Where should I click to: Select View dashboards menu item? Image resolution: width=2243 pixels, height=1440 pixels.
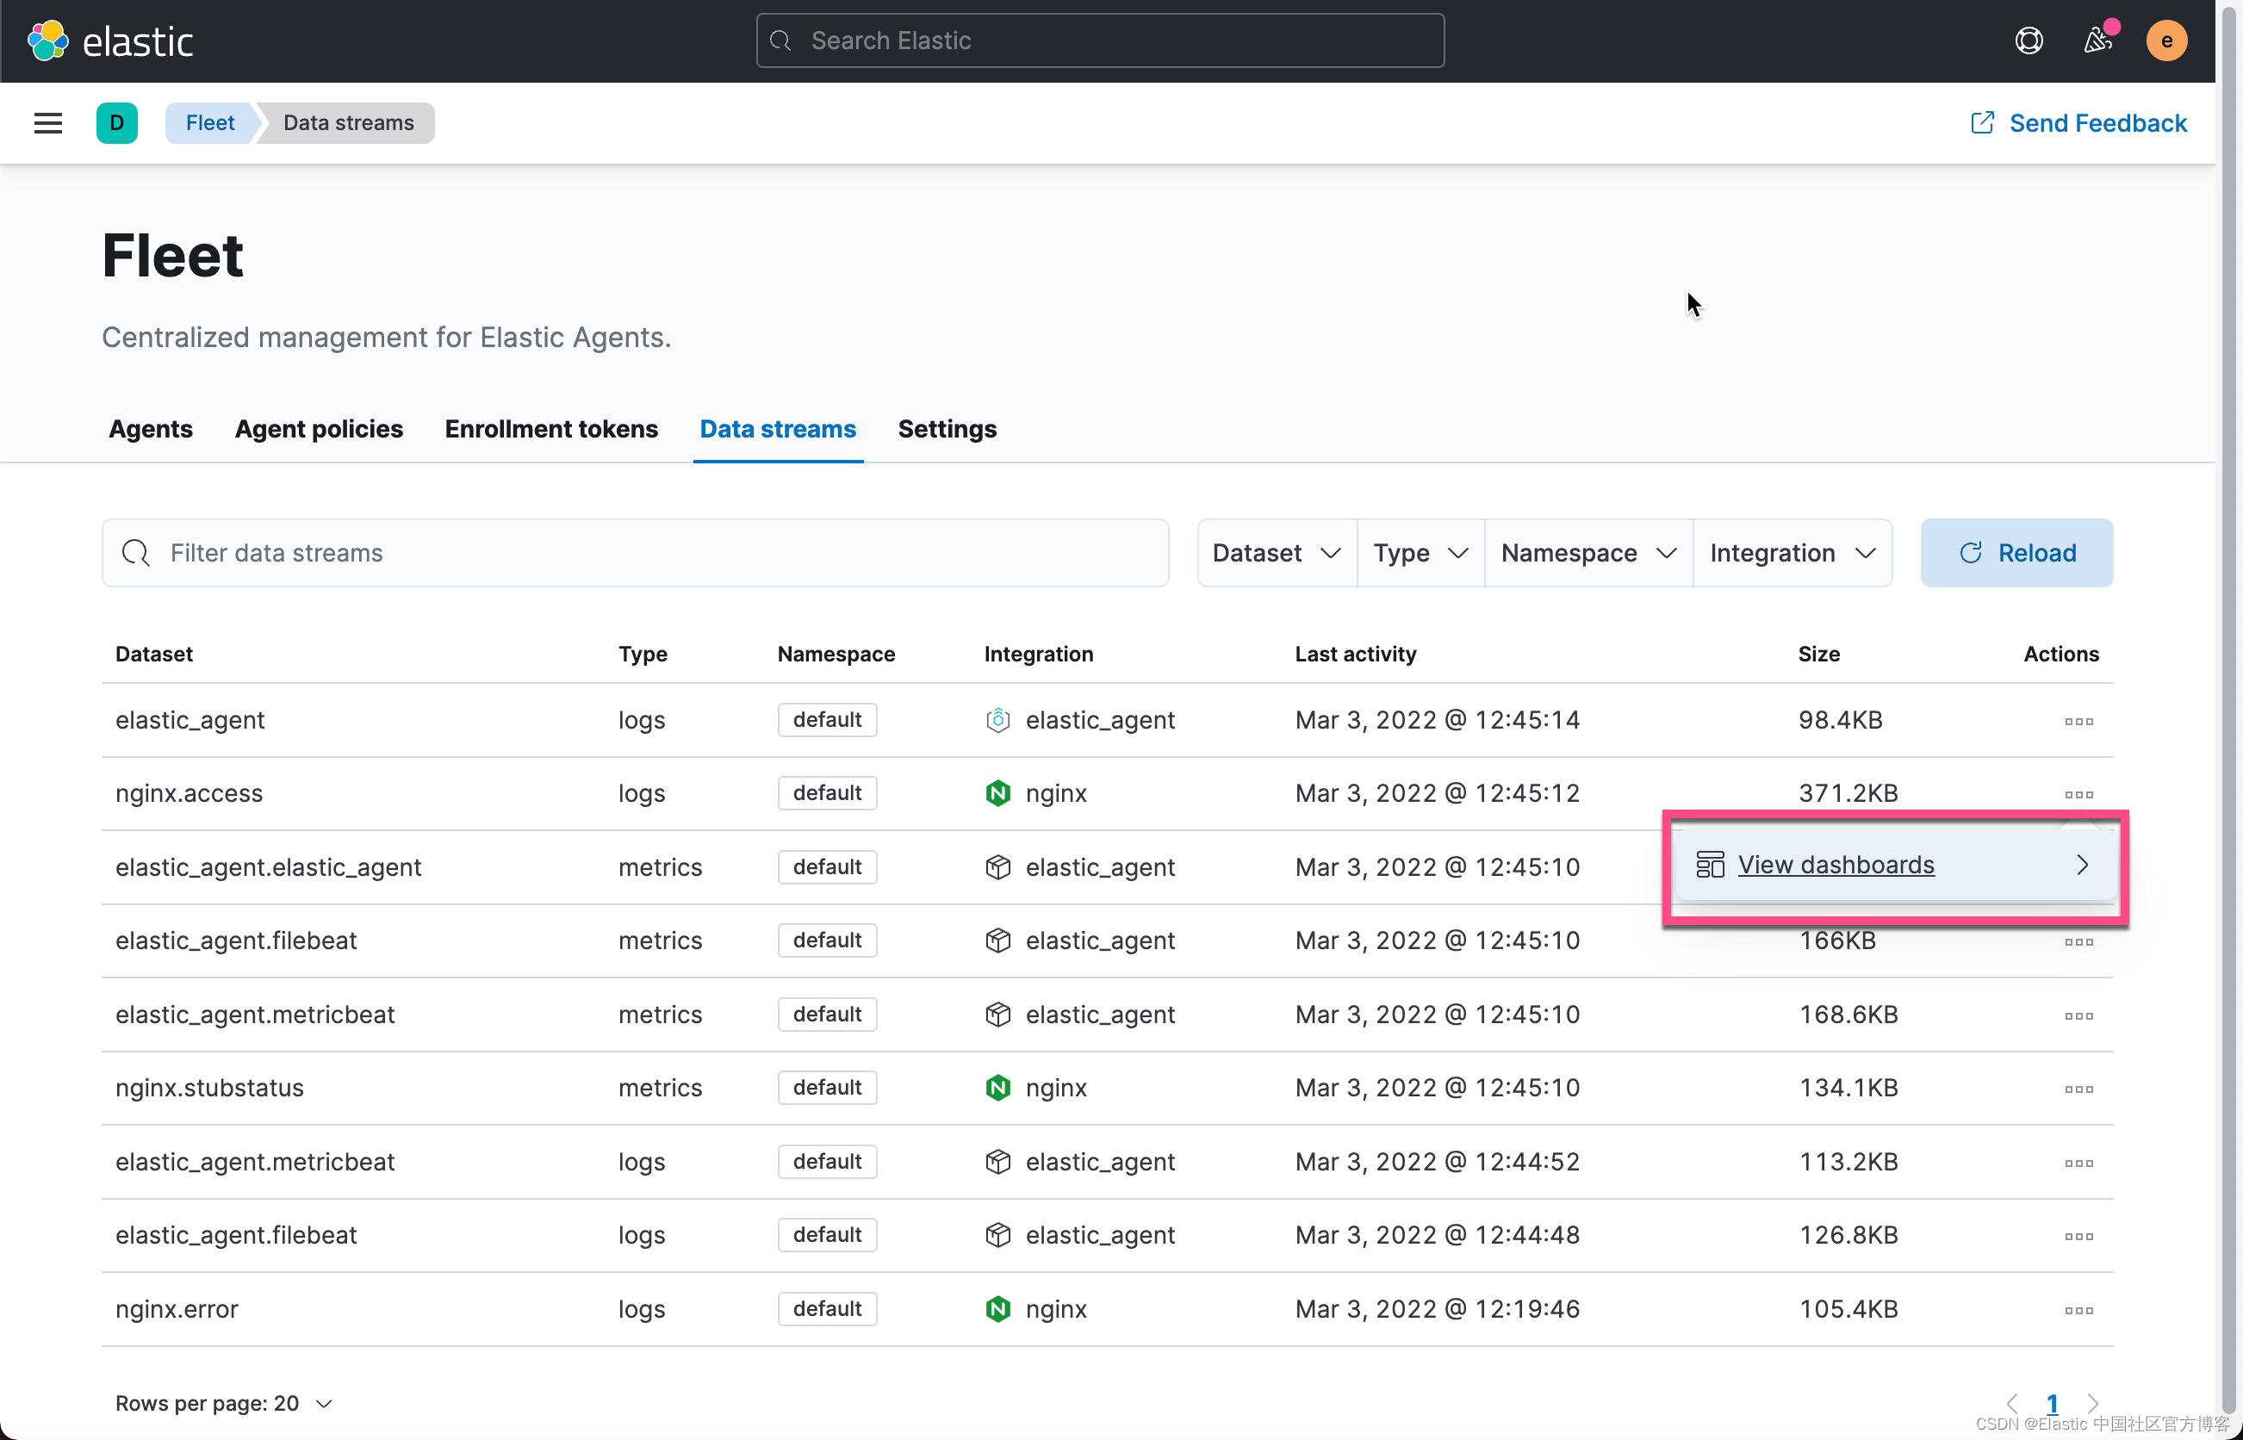coord(1836,865)
